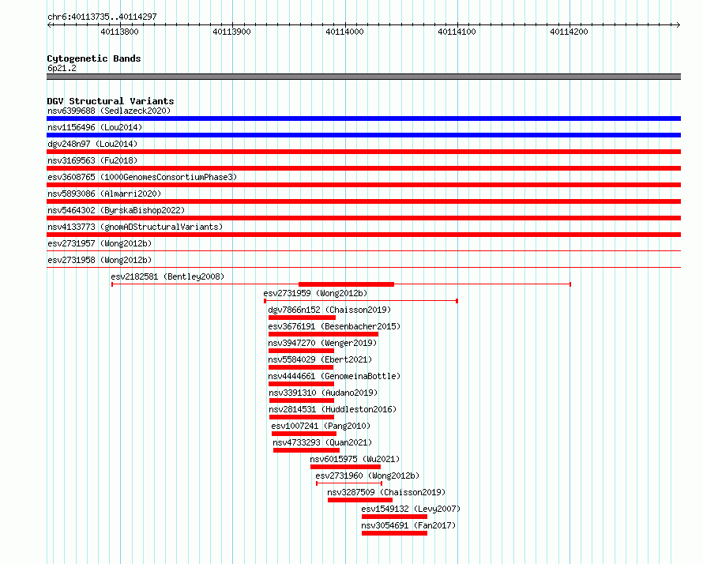Image resolution: width=703 pixels, height=564 pixels.
Task: Click the nsv6399688 (Sedlazeck2020) variant label
Action: (109, 111)
